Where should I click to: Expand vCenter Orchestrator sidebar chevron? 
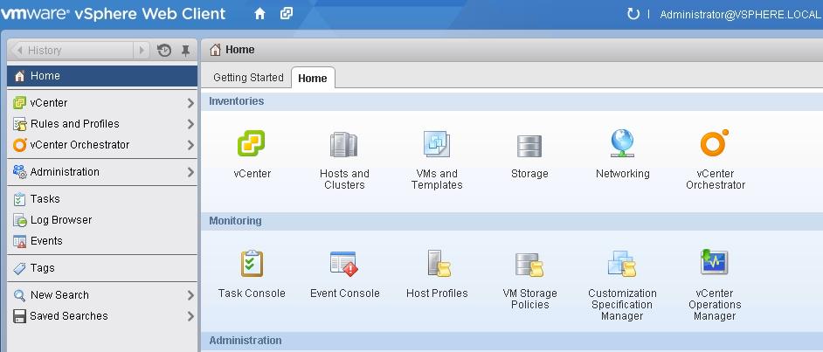[x=190, y=145]
